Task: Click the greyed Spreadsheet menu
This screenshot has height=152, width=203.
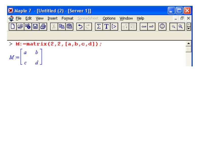Action: click(x=88, y=18)
